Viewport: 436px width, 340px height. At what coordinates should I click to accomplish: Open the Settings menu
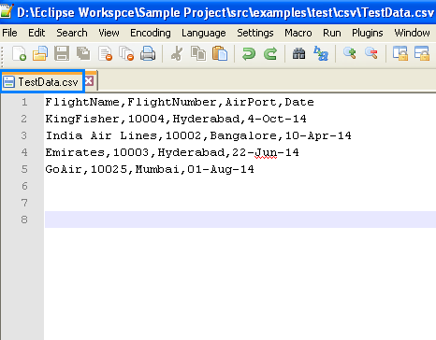[255, 33]
